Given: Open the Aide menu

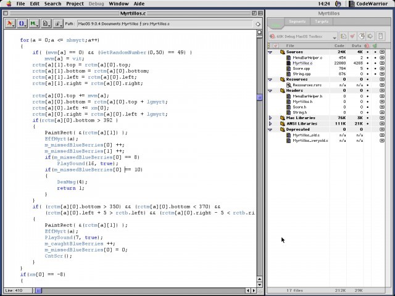Looking at the screenshot, I should point(139,4).
